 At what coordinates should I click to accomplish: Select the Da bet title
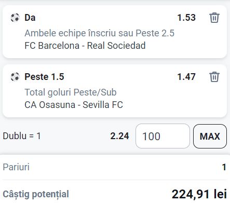30,18
